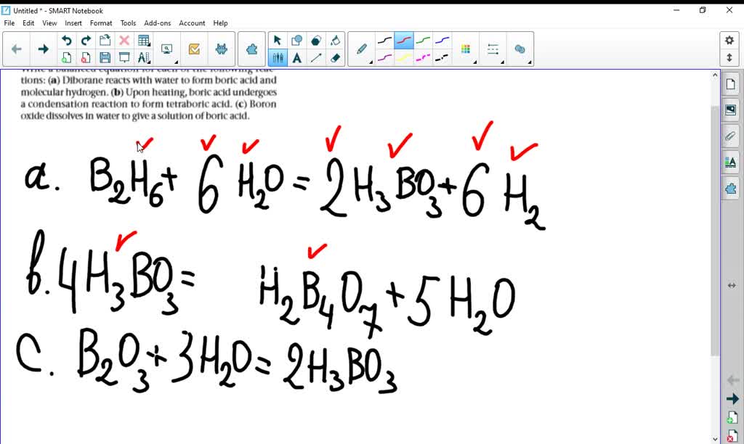Open the Tools menu
Screen dimensions: 744x444
[x=128, y=22]
